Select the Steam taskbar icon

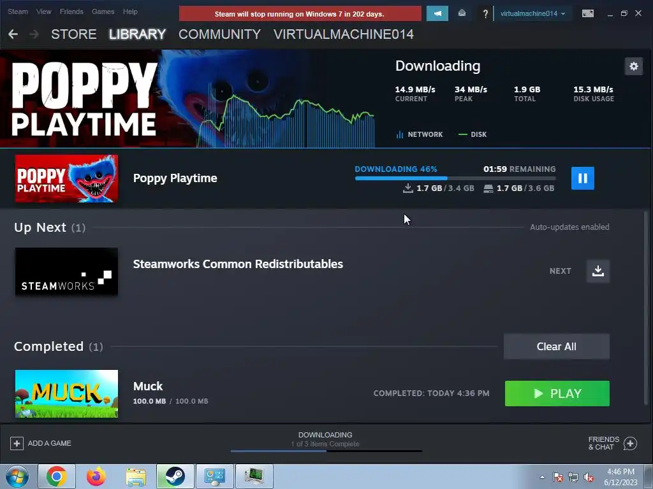coord(175,476)
